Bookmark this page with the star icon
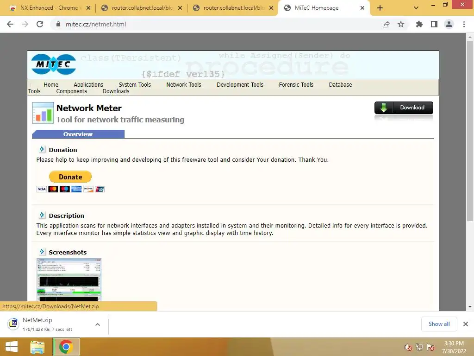Viewport: 474px width, 356px height. click(x=401, y=24)
